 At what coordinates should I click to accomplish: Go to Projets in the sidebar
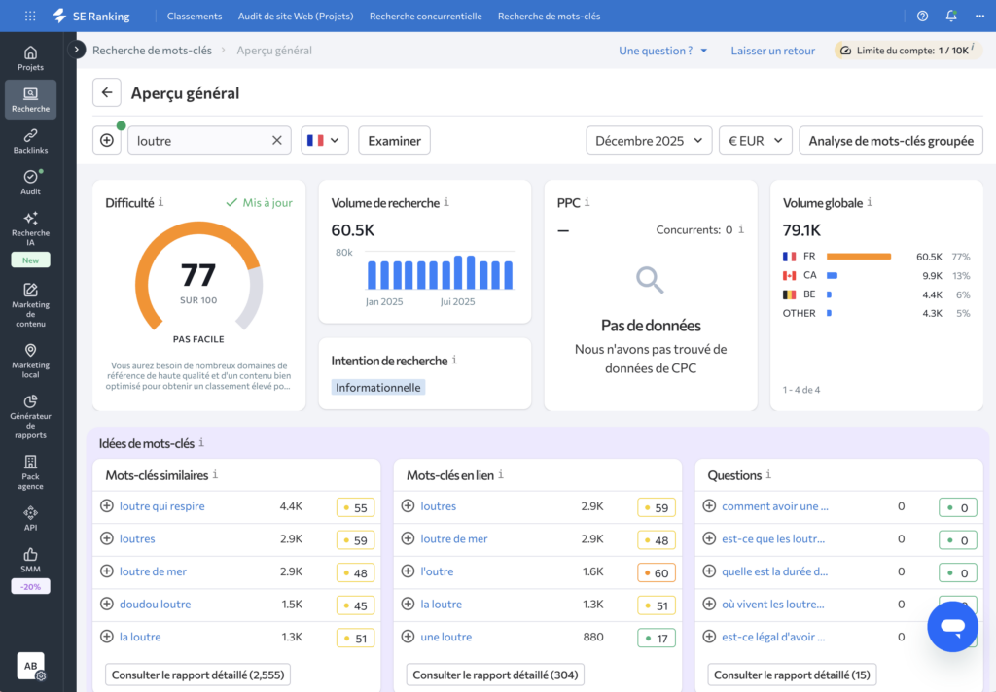click(x=30, y=58)
